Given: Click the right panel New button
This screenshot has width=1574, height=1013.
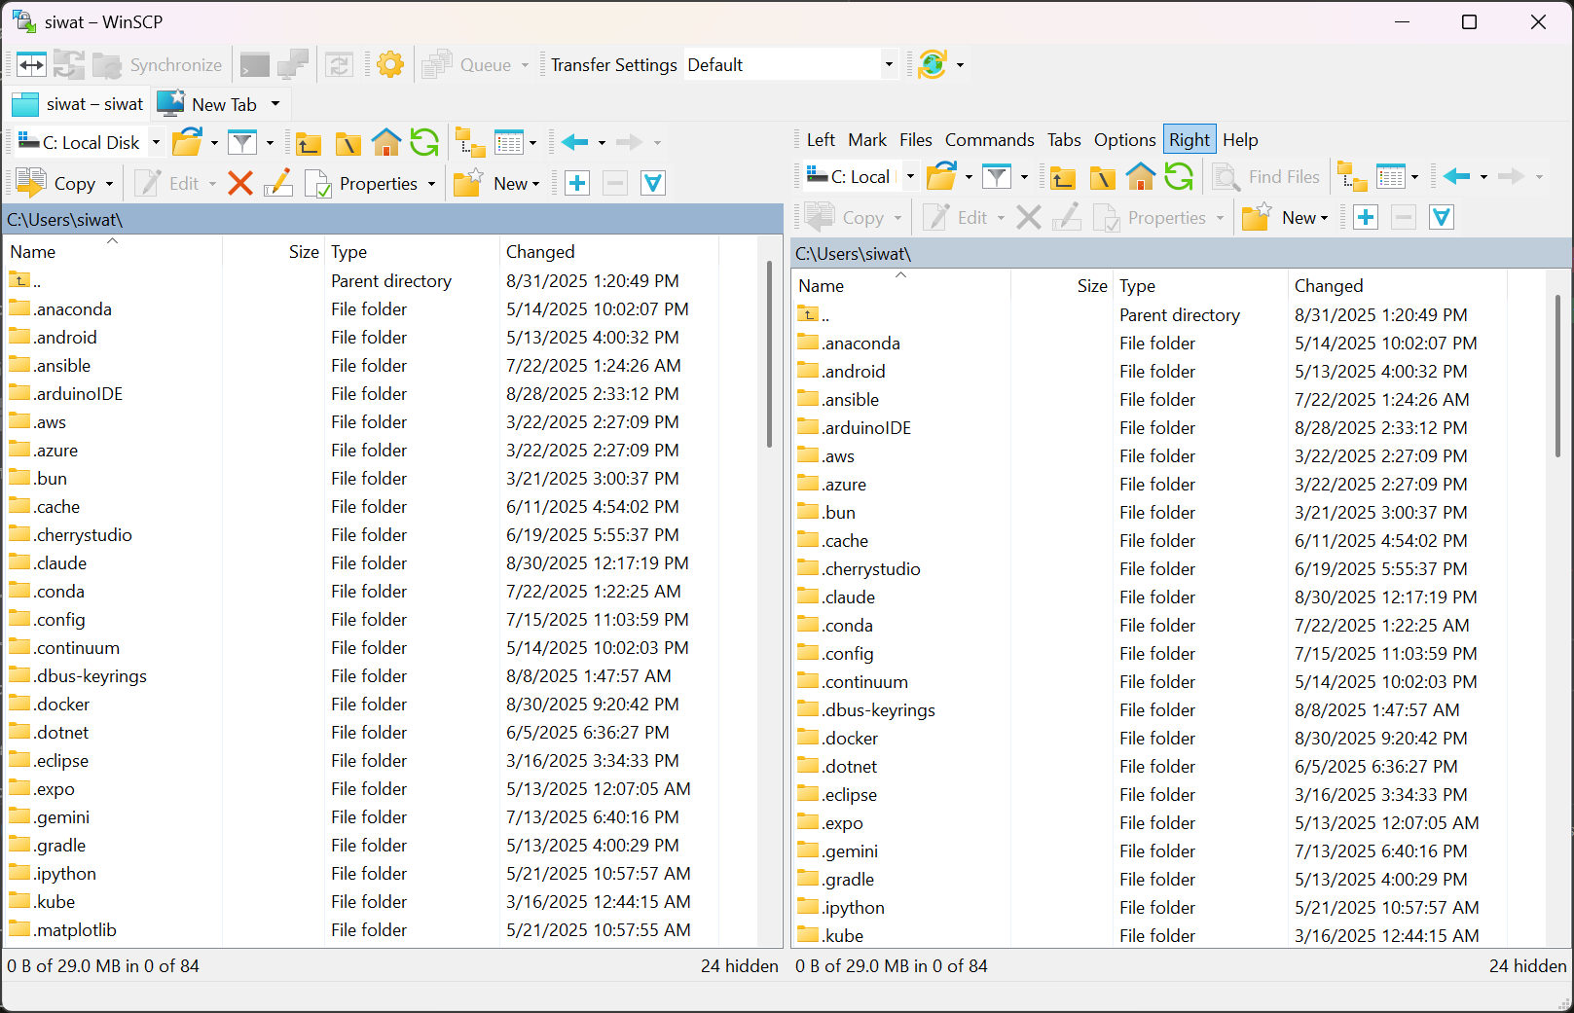Looking at the screenshot, I should pyautogui.click(x=1285, y=217).
